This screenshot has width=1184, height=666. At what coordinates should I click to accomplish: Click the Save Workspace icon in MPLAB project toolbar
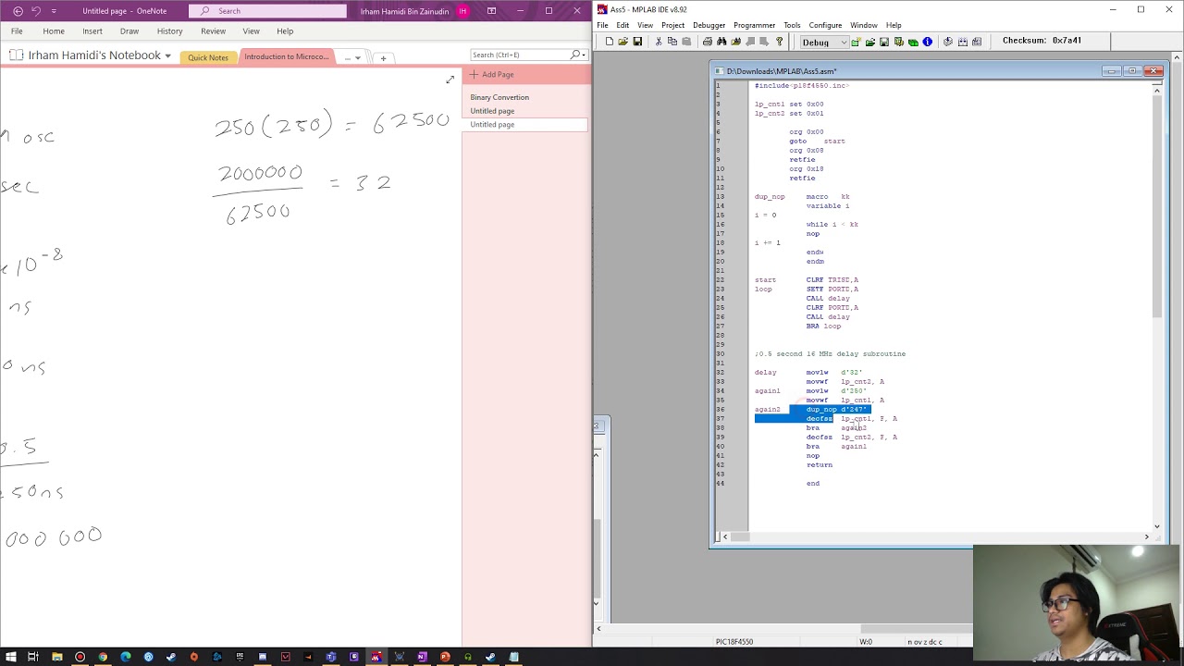(x=884, y=42)
